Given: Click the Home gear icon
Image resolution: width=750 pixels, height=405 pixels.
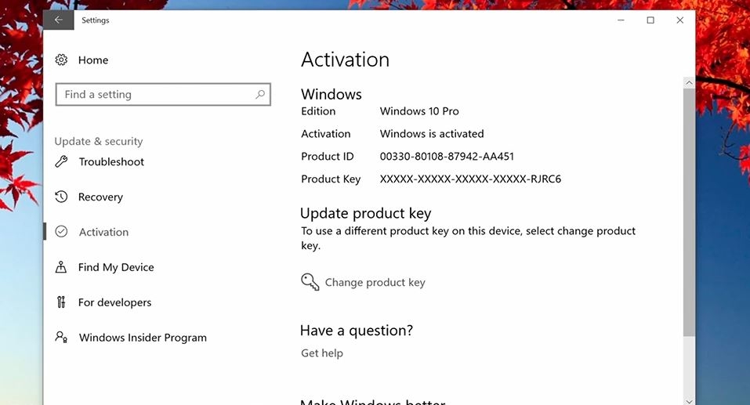Looking at the screenshot, I should 61,60.
